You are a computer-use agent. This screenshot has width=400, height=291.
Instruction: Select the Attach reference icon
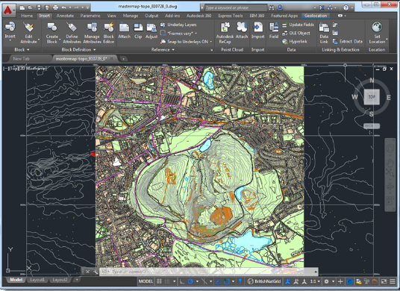[124, 31]
